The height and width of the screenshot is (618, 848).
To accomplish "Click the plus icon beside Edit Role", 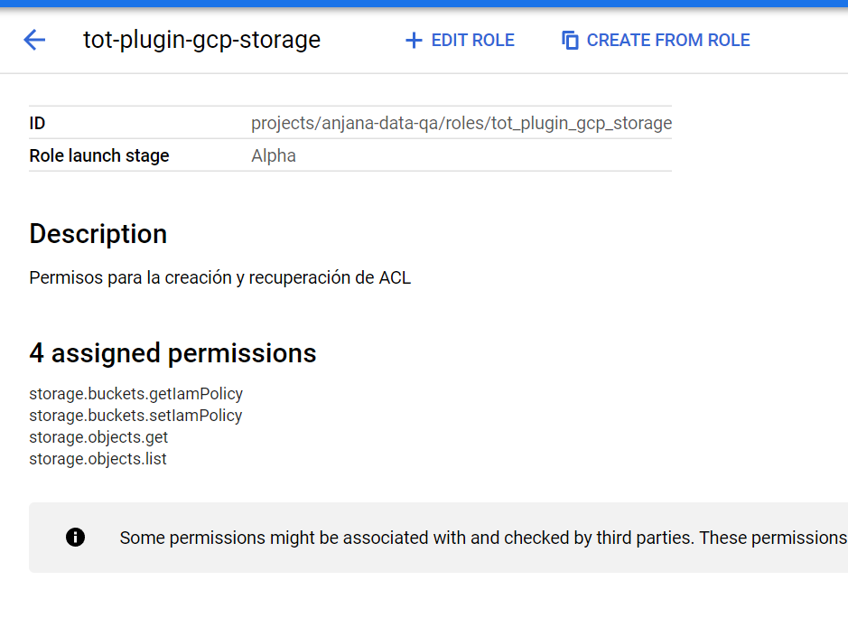I will tap(414, 41).
